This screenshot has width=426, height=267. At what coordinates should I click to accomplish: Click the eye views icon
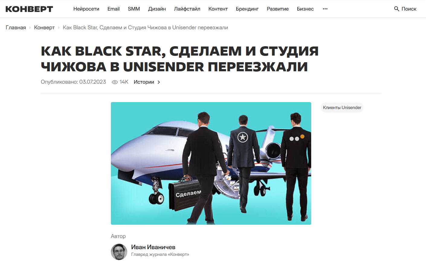[115, 82]
